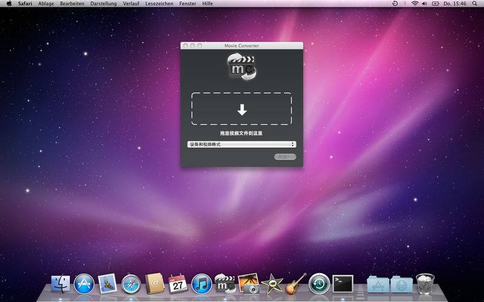Open the Wi-Fi status menu

[x=415, y=4]
